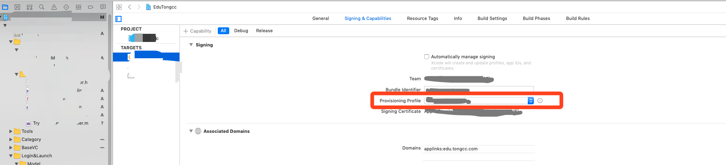Image resolution: width=726 pixels, height=165 pixels.
Task: Open the Report navigator speech-bubble icon
Action: coord(103,7)
